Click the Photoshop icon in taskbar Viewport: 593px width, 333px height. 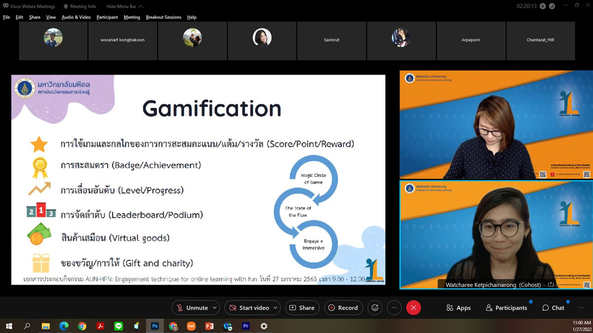155,326
